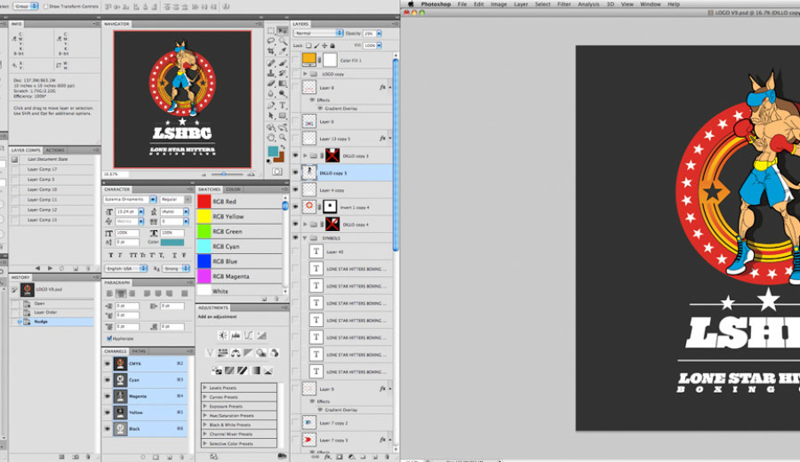Expand the DILLO copy 4 group
The width and height of the screenshot is (800, 462).
[305, 225]
